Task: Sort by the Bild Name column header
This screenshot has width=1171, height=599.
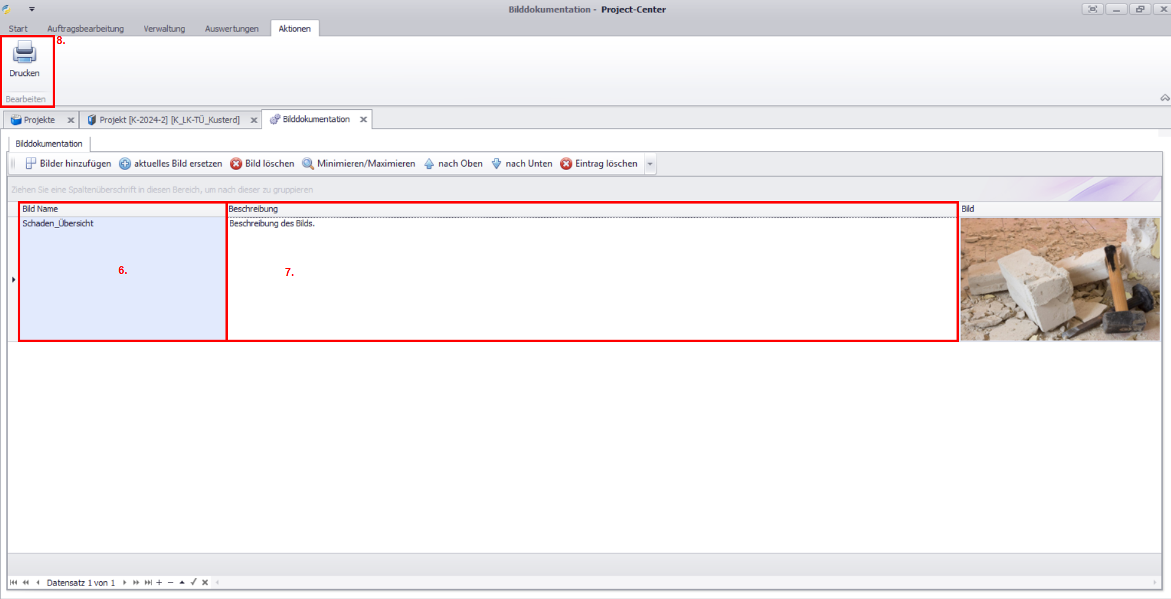Action: tap(123, 209)
